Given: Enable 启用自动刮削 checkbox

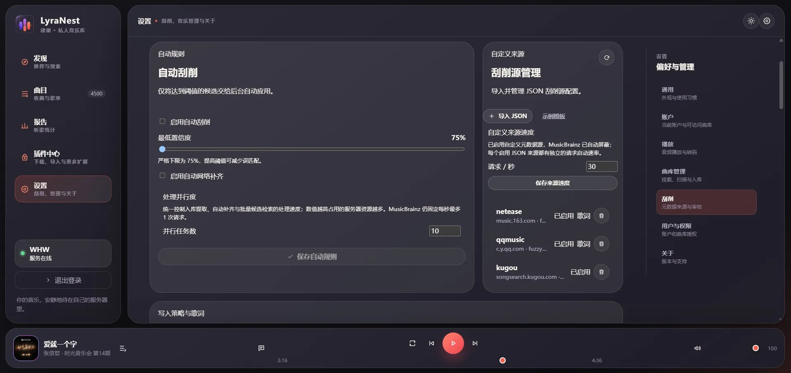Looking at the screenshot, I should click(x=162, y=121).
